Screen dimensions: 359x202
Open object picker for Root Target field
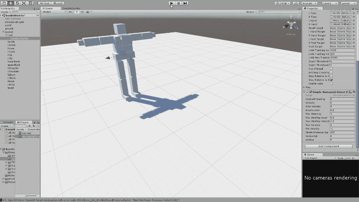pyautogui.click(x=354, y=46)
